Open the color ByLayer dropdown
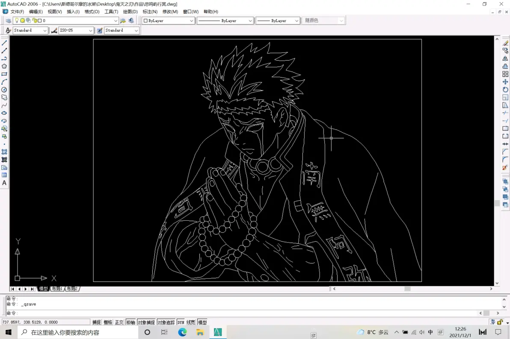The width and height of the screenshot is (510, 339). 191,20
